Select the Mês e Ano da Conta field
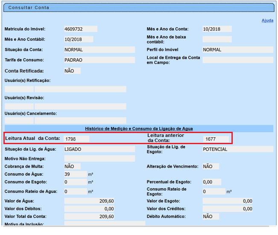Screen dimensions: 278x235 (x=217, y=29)
